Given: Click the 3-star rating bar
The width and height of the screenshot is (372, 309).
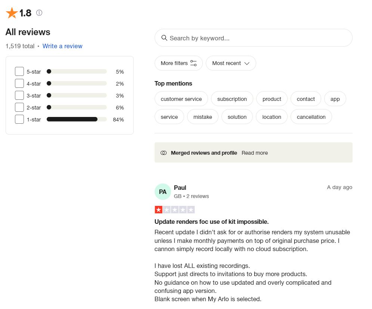Looking at the screenshot, I should [x=77, y=95].
